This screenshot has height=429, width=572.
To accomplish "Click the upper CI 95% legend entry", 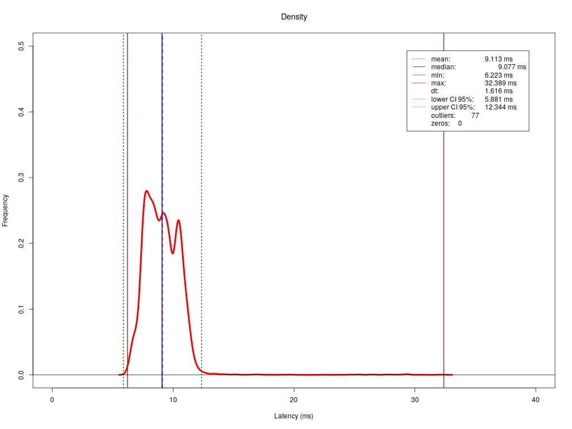I will 452,107.
